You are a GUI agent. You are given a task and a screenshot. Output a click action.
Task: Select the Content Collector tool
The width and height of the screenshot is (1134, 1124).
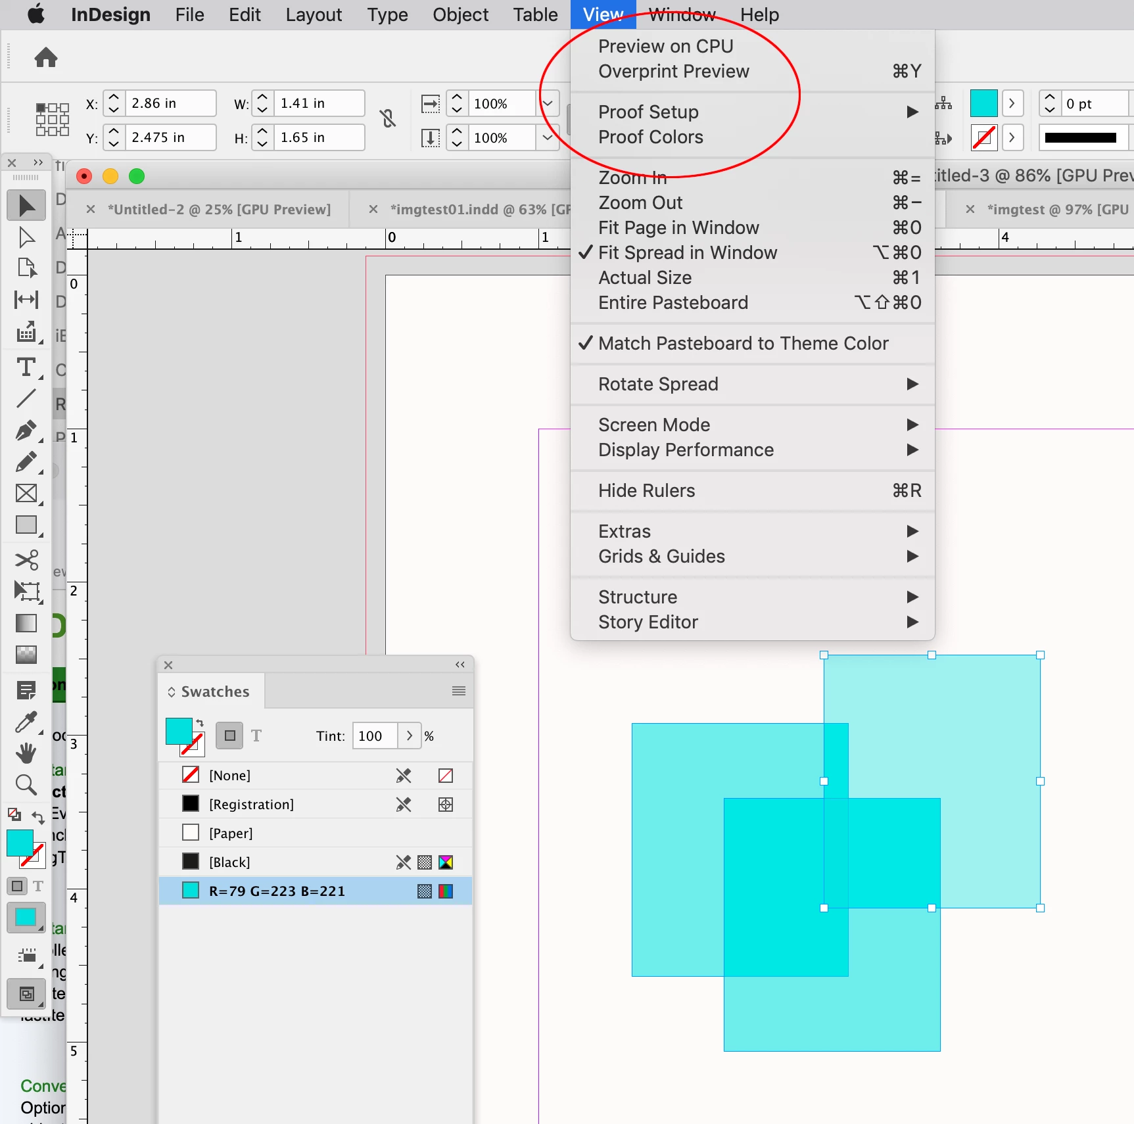click(26, 332)
